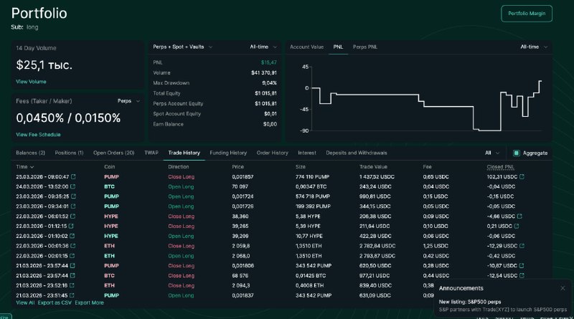This screenshot has width=574, height=319.
Task: Open the View Fee Schedule link
Action: pos(38,135)
